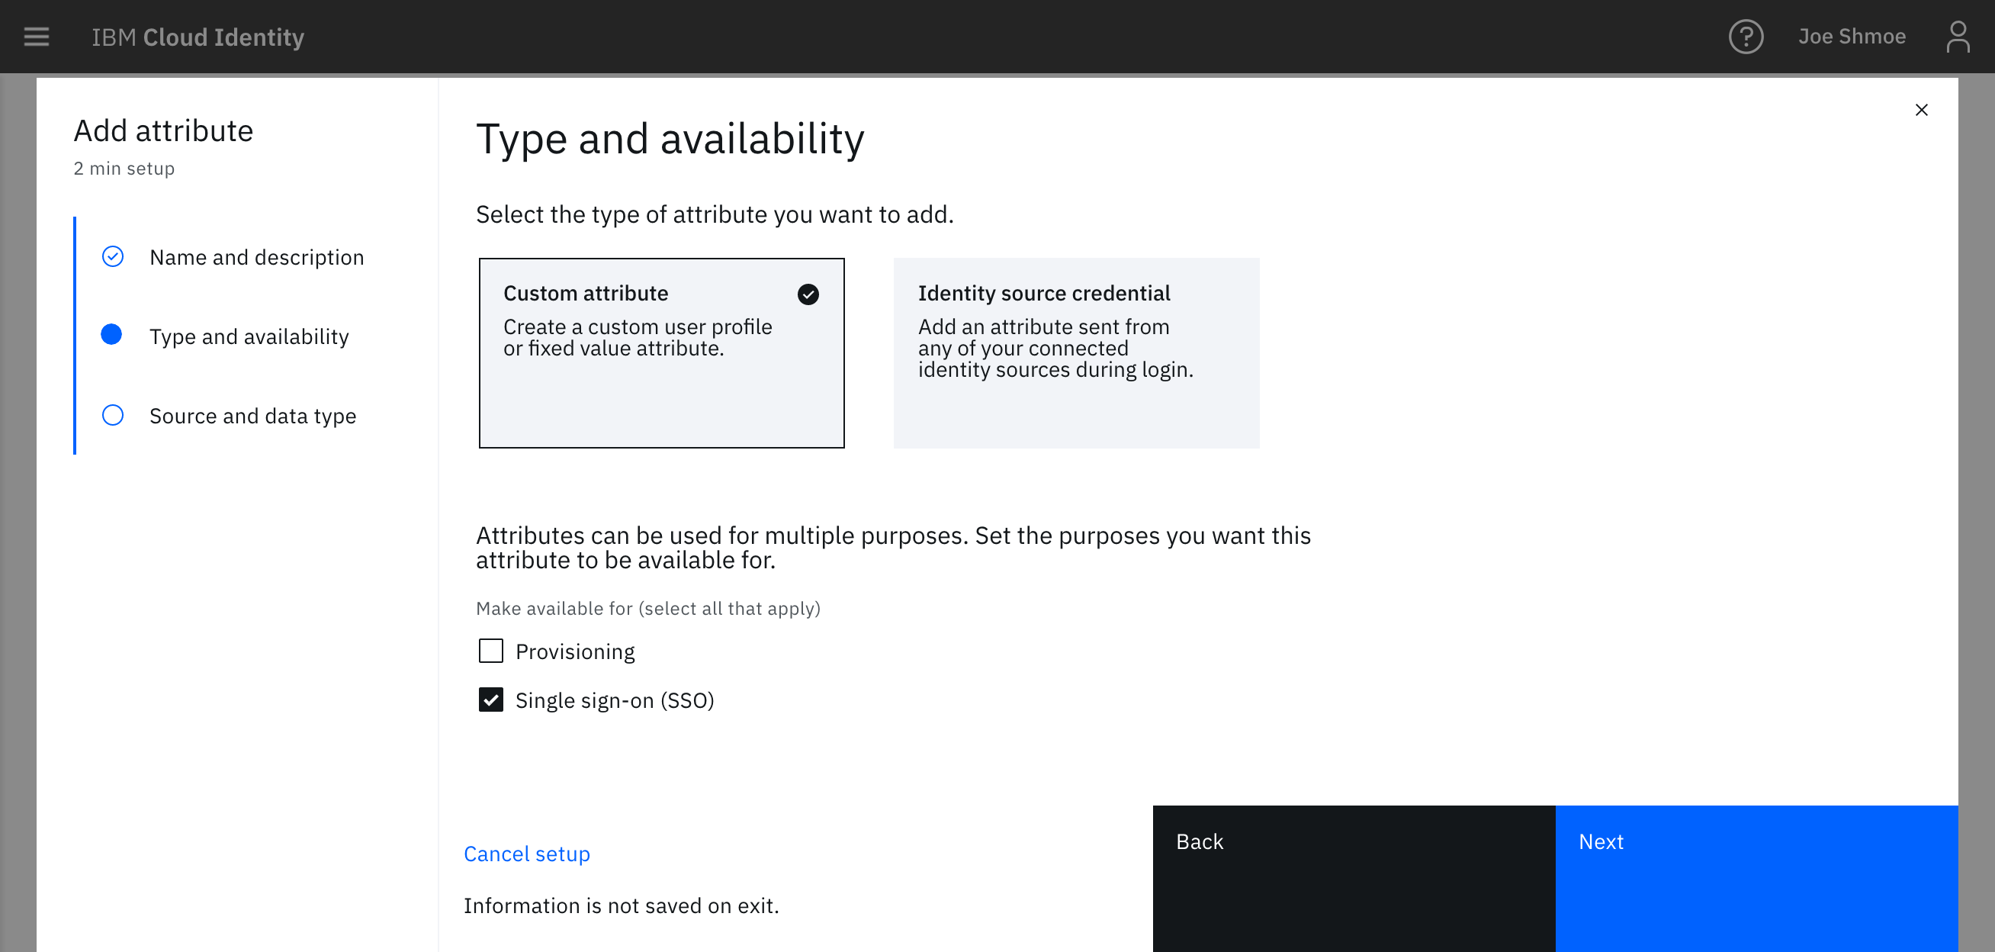
Task: Click the Name and description step label
Action: [255, 257]
